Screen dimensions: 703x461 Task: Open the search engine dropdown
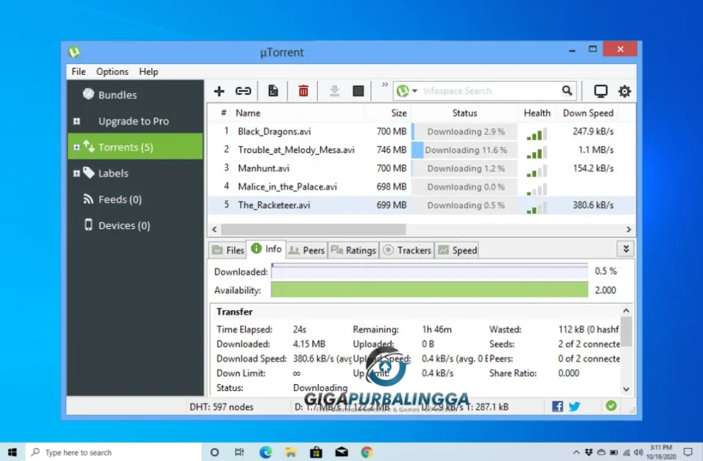[x=415, y=90]
